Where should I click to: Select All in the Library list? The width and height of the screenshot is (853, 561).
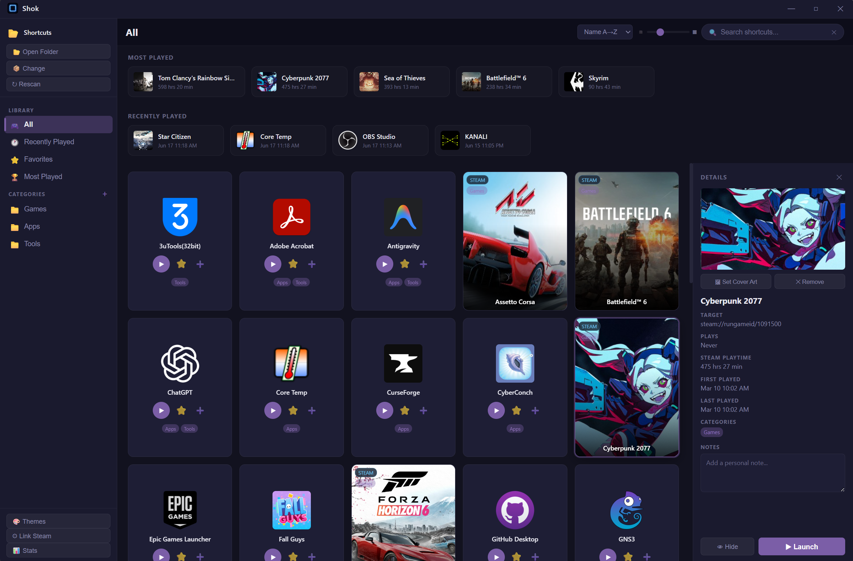(58, 124)
